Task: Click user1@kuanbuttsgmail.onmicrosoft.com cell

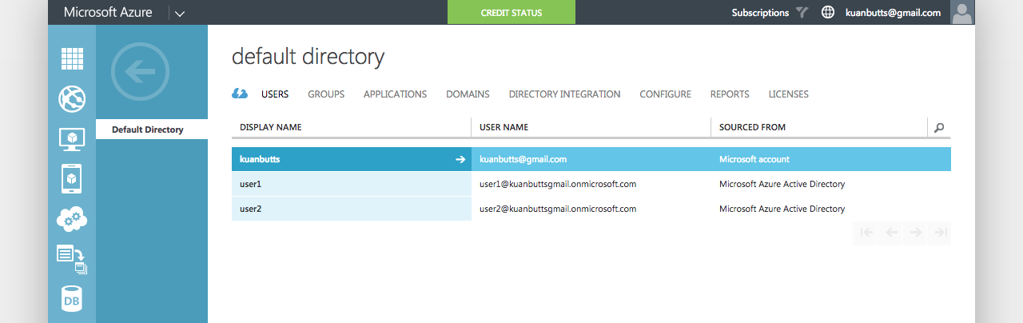Action: click(x=591, y=184)
